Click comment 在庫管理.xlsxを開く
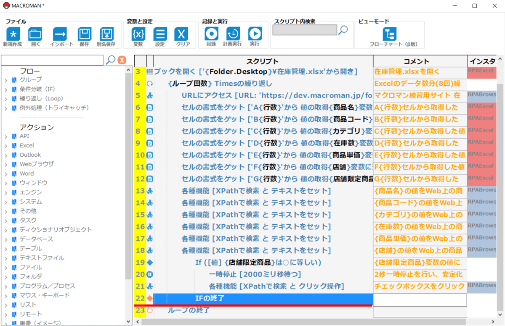The image size is (505, 326). pyautogui.click(x=407, y=72)
